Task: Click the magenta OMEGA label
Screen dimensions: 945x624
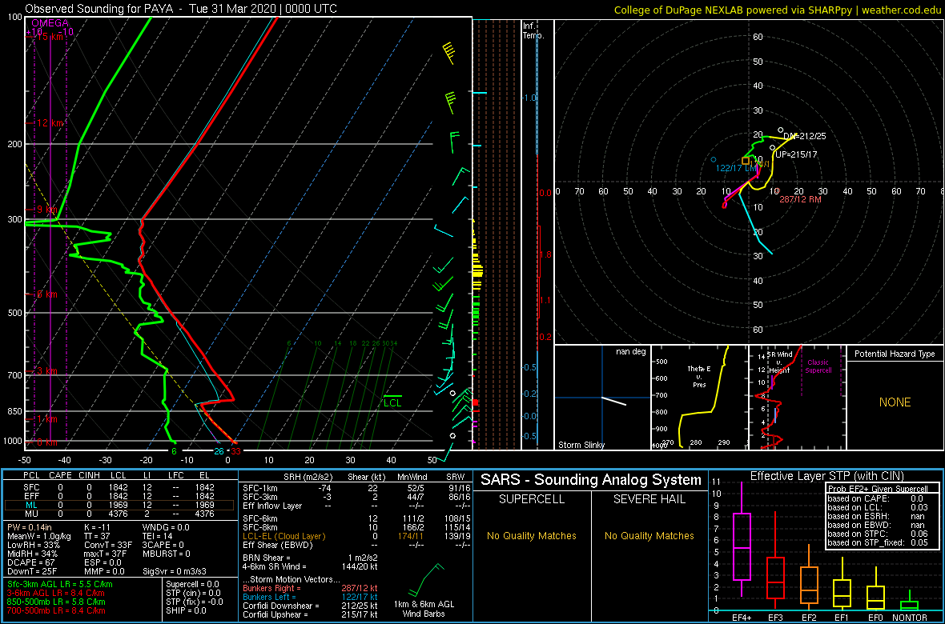Action: pos(50,23)
